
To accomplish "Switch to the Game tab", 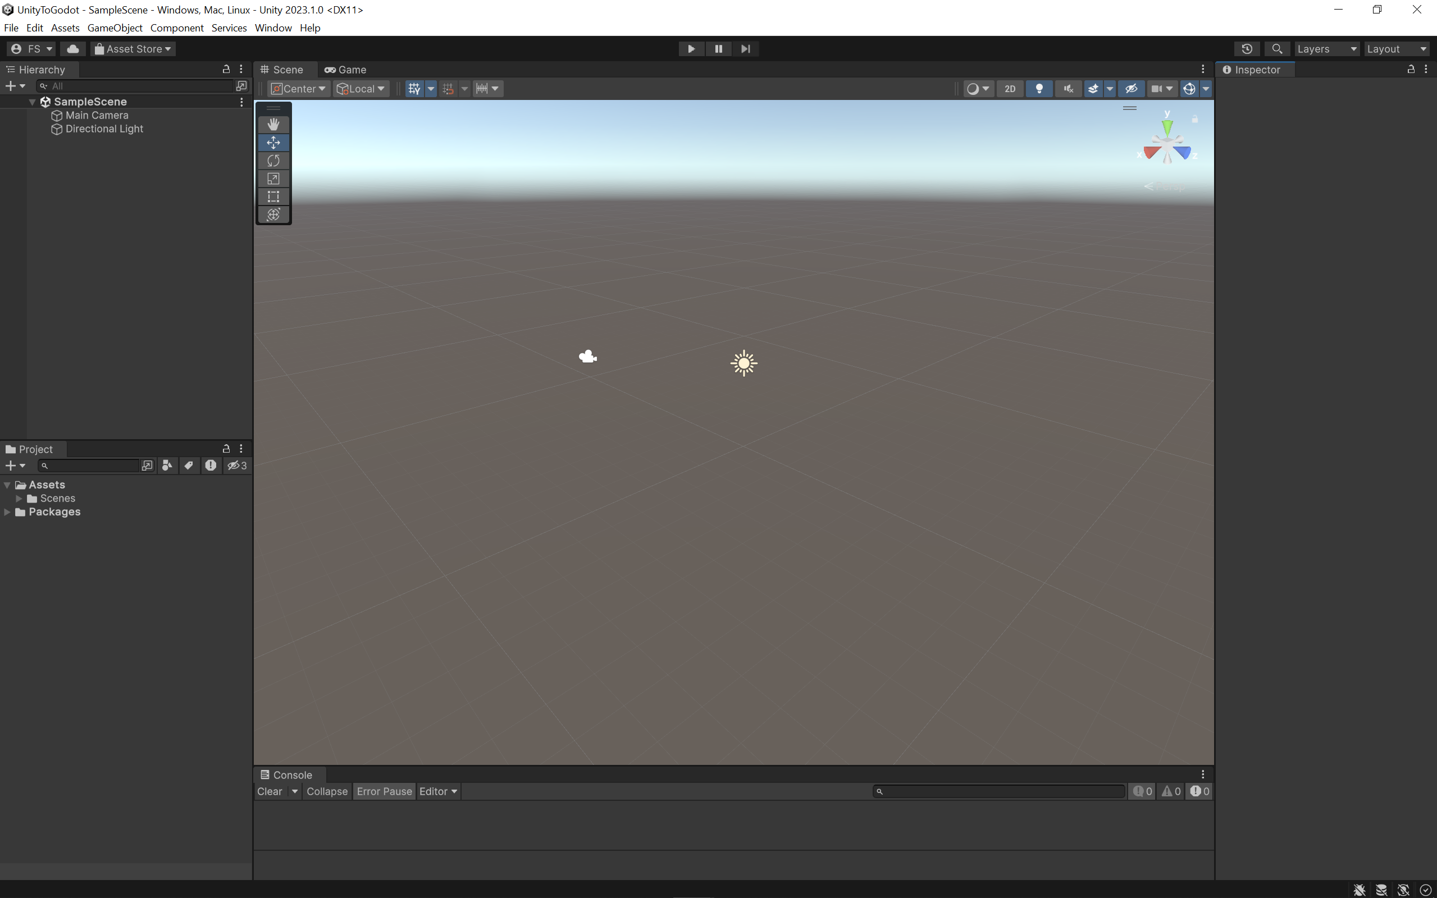I will 345,70.
